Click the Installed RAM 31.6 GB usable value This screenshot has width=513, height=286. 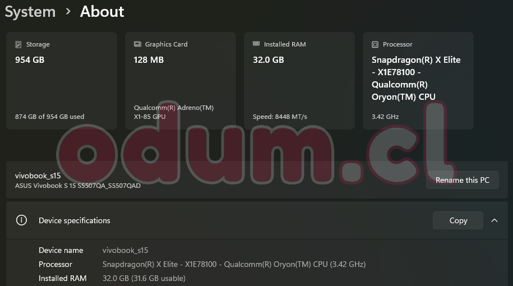(x=144, y=278)
